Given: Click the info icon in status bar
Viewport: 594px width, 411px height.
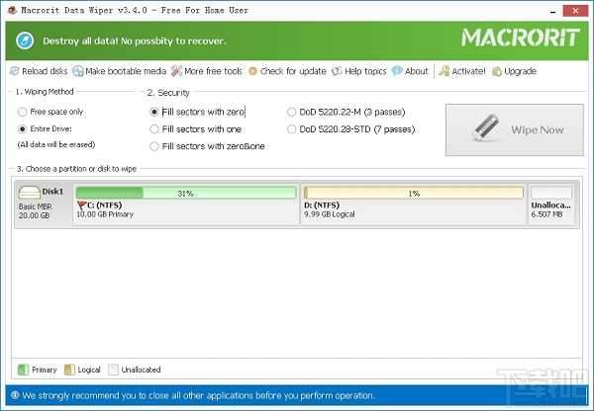Looking at the screenshot, I should pyautogui.click(x=15, y=395).
